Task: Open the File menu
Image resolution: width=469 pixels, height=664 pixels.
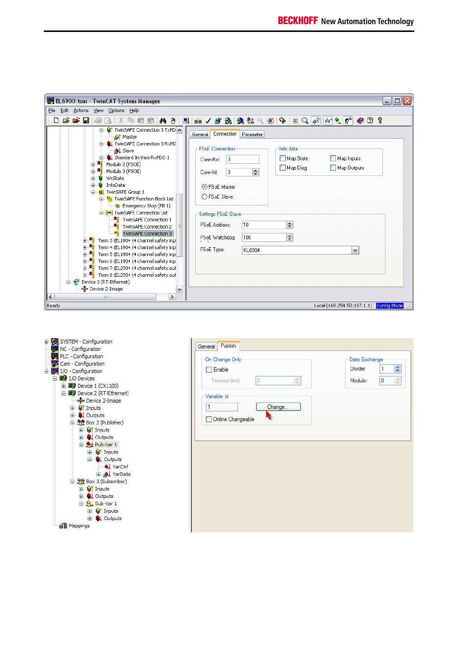Action: [x=52, y=111]
